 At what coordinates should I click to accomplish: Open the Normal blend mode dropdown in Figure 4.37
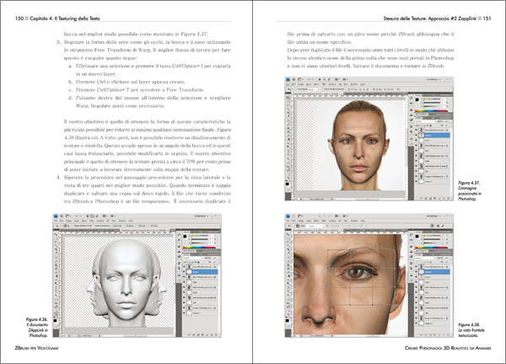pyautogui.click(x=426, y=121)
